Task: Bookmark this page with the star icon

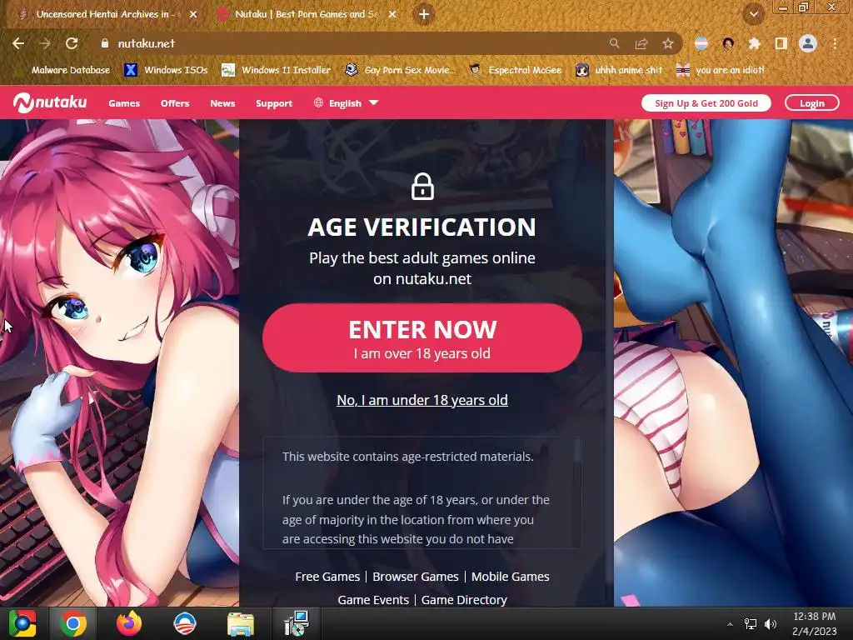Action: pyautogui.click(x=668, y=43)
